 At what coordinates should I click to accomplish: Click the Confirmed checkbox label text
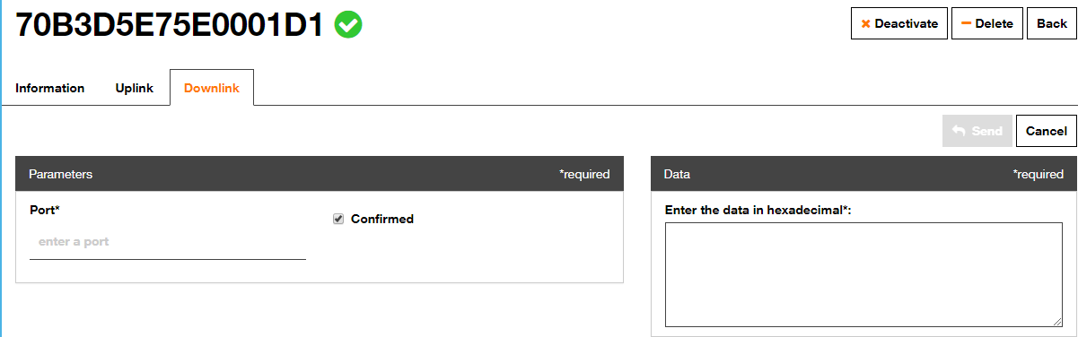pos(382,219)
